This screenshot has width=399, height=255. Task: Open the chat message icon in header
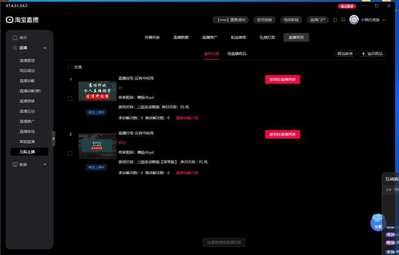coord(343,20)
